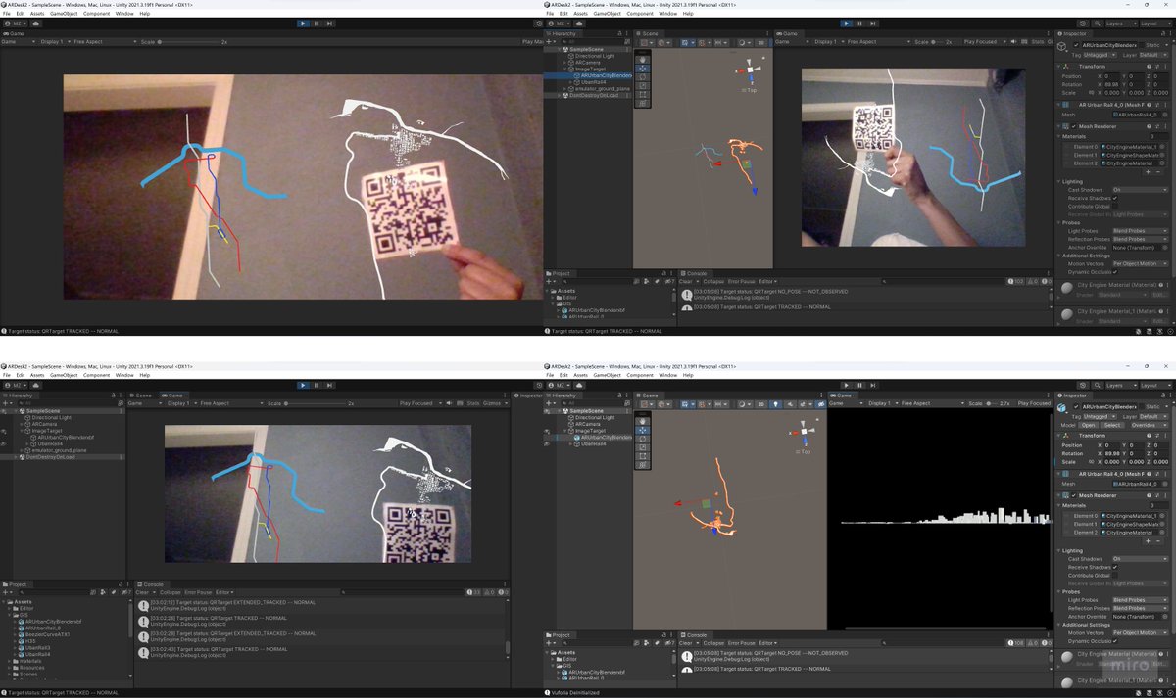
Task: Click console search field in window listing BeezierCurveATX1
Action: [402, 592]
